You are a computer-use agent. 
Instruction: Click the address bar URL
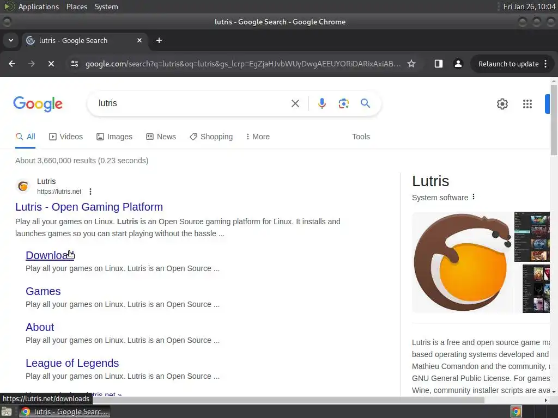pyautogui.click(x=243, y=64)
